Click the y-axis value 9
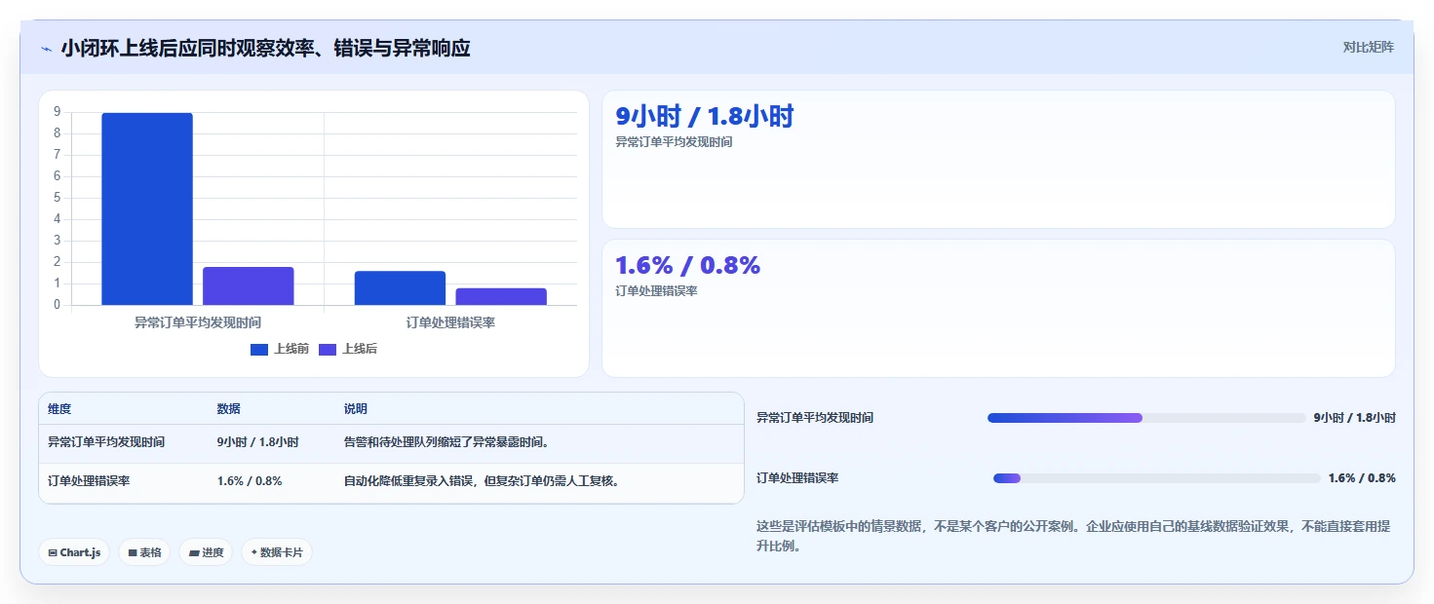This screenshot has width=1434, height=604. pyautogui.click(x=58, y=112)
